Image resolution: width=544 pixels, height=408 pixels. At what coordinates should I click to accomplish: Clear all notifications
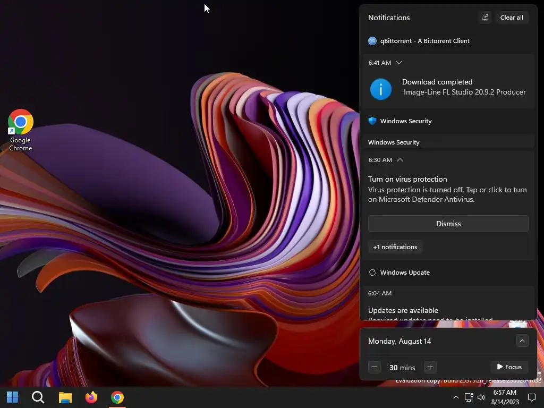click(x=512, y=18)
